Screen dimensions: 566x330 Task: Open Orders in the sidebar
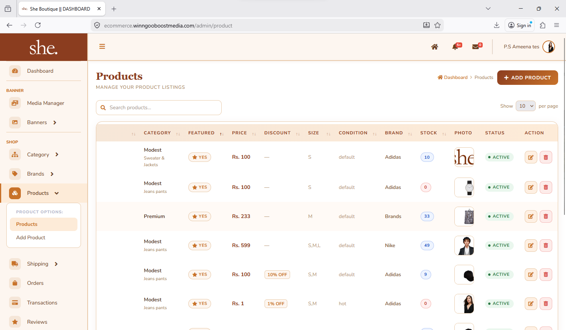pos(35,283)
